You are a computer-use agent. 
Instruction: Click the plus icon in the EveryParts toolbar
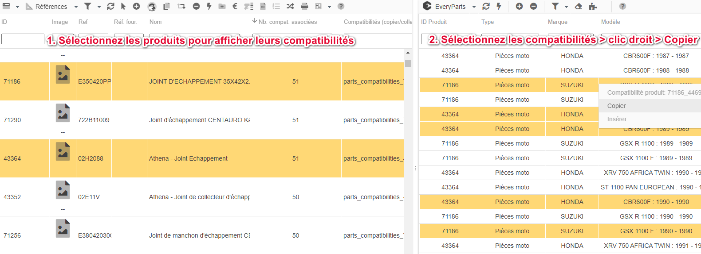point(519,6)
